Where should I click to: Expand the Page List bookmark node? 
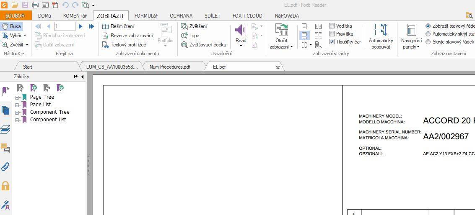17,105
